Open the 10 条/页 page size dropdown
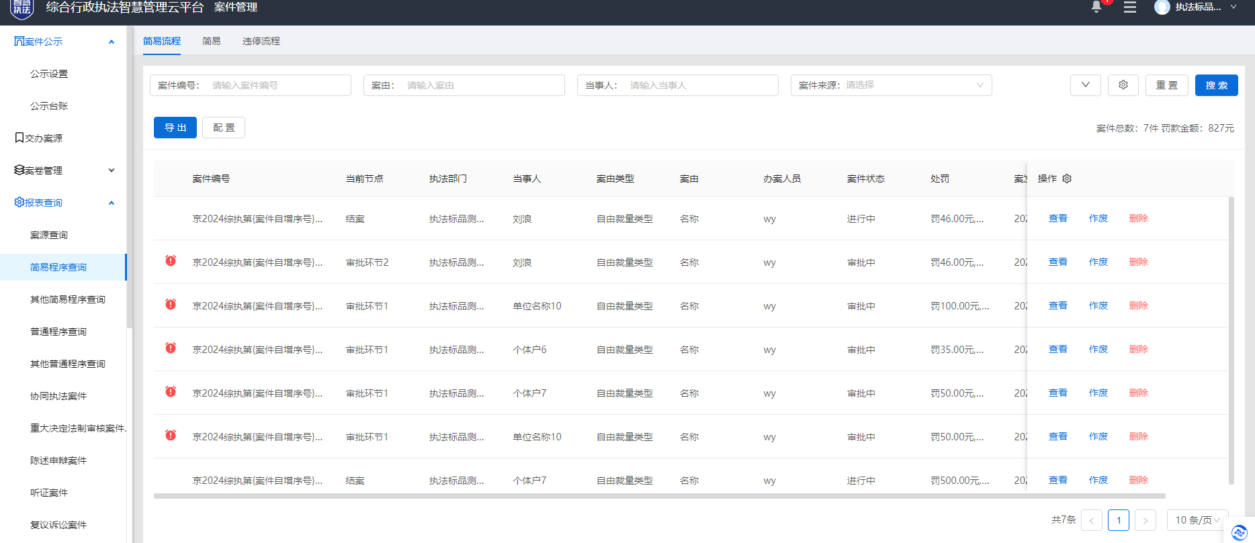Image resolution: width=1255 pixels, height=543 pixels. (1197, 520)
